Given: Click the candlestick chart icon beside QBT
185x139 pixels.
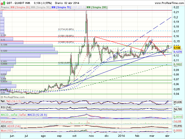Looking at the screenshot, I should 3,3.
